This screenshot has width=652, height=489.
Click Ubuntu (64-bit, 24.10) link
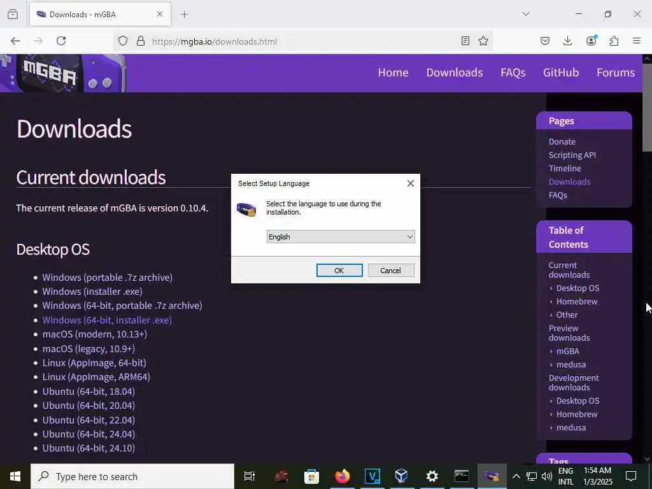click(x=89, y=449)
